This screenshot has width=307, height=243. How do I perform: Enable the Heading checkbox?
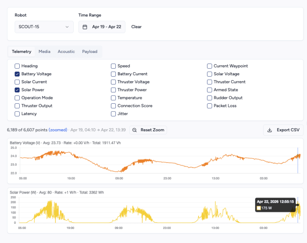(17, 66)
